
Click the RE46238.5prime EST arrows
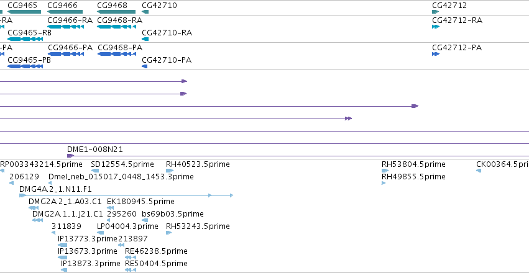[x=130, y=257]
